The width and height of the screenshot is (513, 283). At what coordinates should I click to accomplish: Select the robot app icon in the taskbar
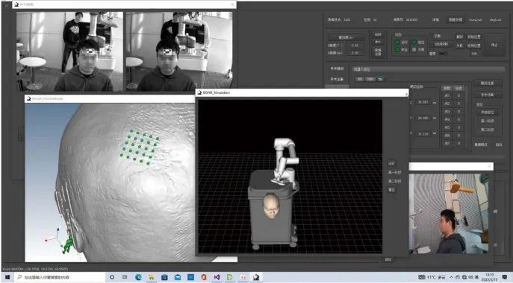pos(256,277)
